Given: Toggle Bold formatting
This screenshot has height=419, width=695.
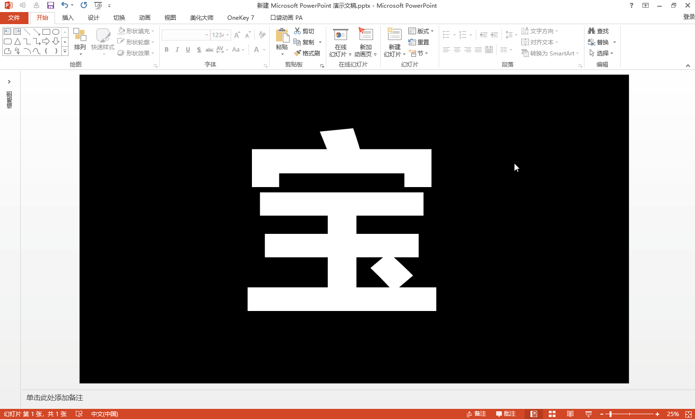Looking at the screenshot, I should pos(167,50).
